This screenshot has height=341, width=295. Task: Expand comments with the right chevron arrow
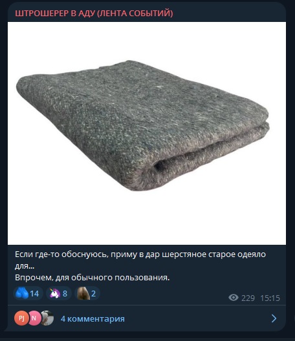click(274, 318)
